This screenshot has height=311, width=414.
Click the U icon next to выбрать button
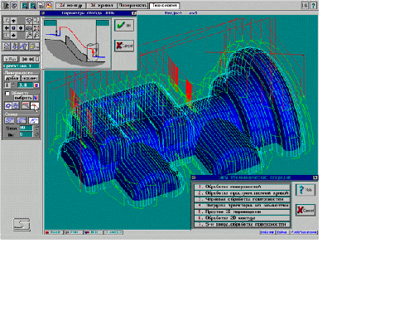[x=36, y=98]
